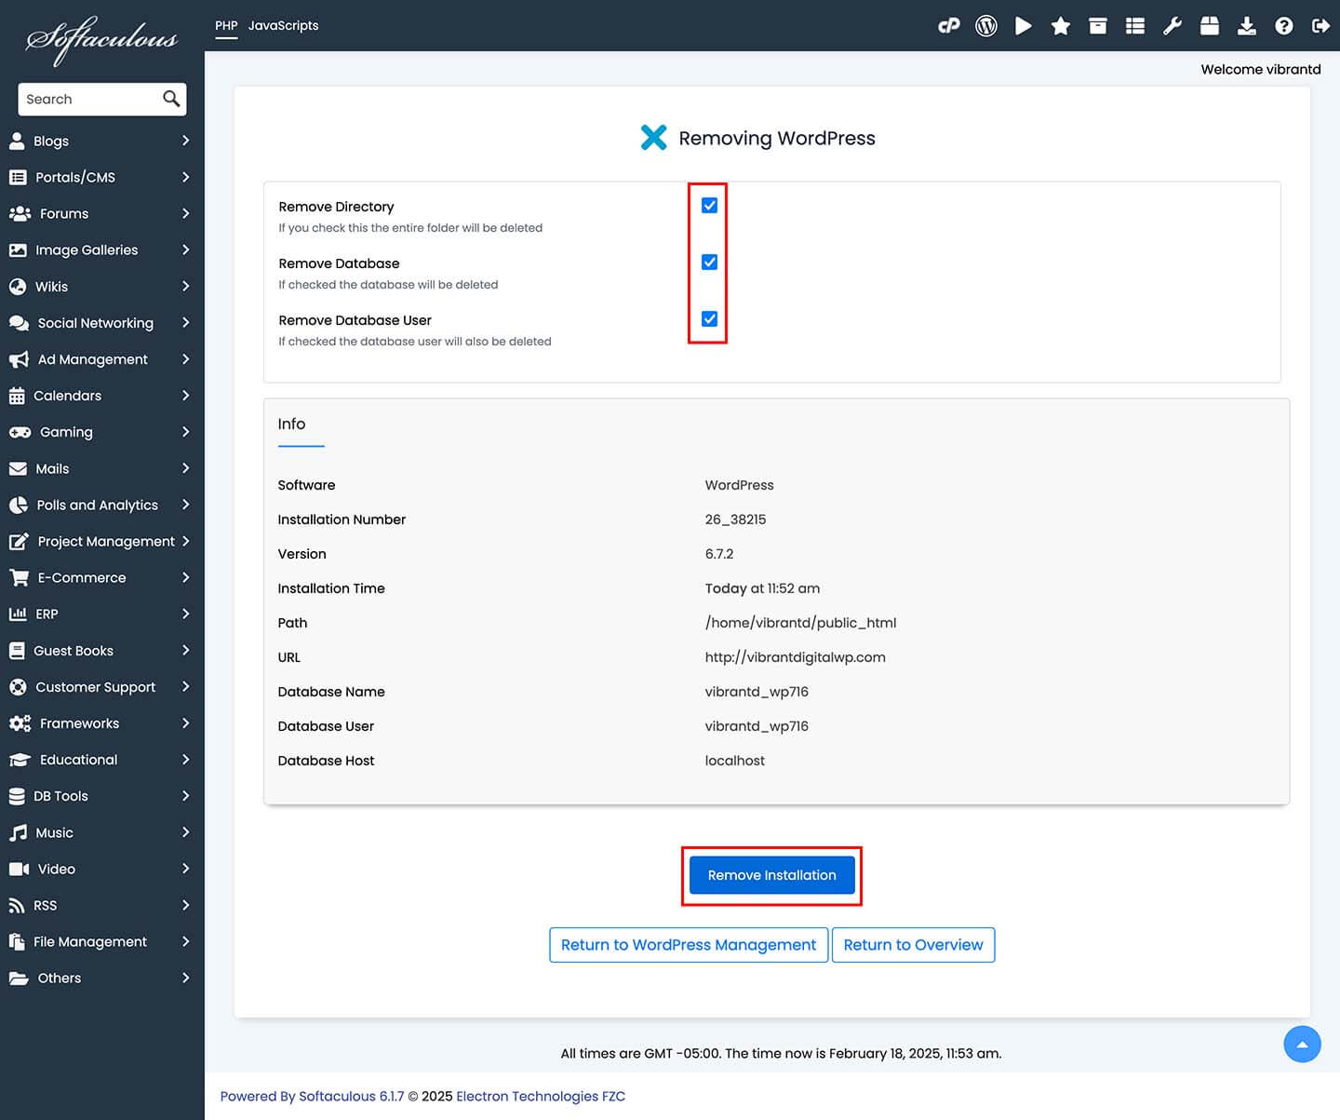
Task: Expand the Project Management chevron
Action: tap(186, 541)
